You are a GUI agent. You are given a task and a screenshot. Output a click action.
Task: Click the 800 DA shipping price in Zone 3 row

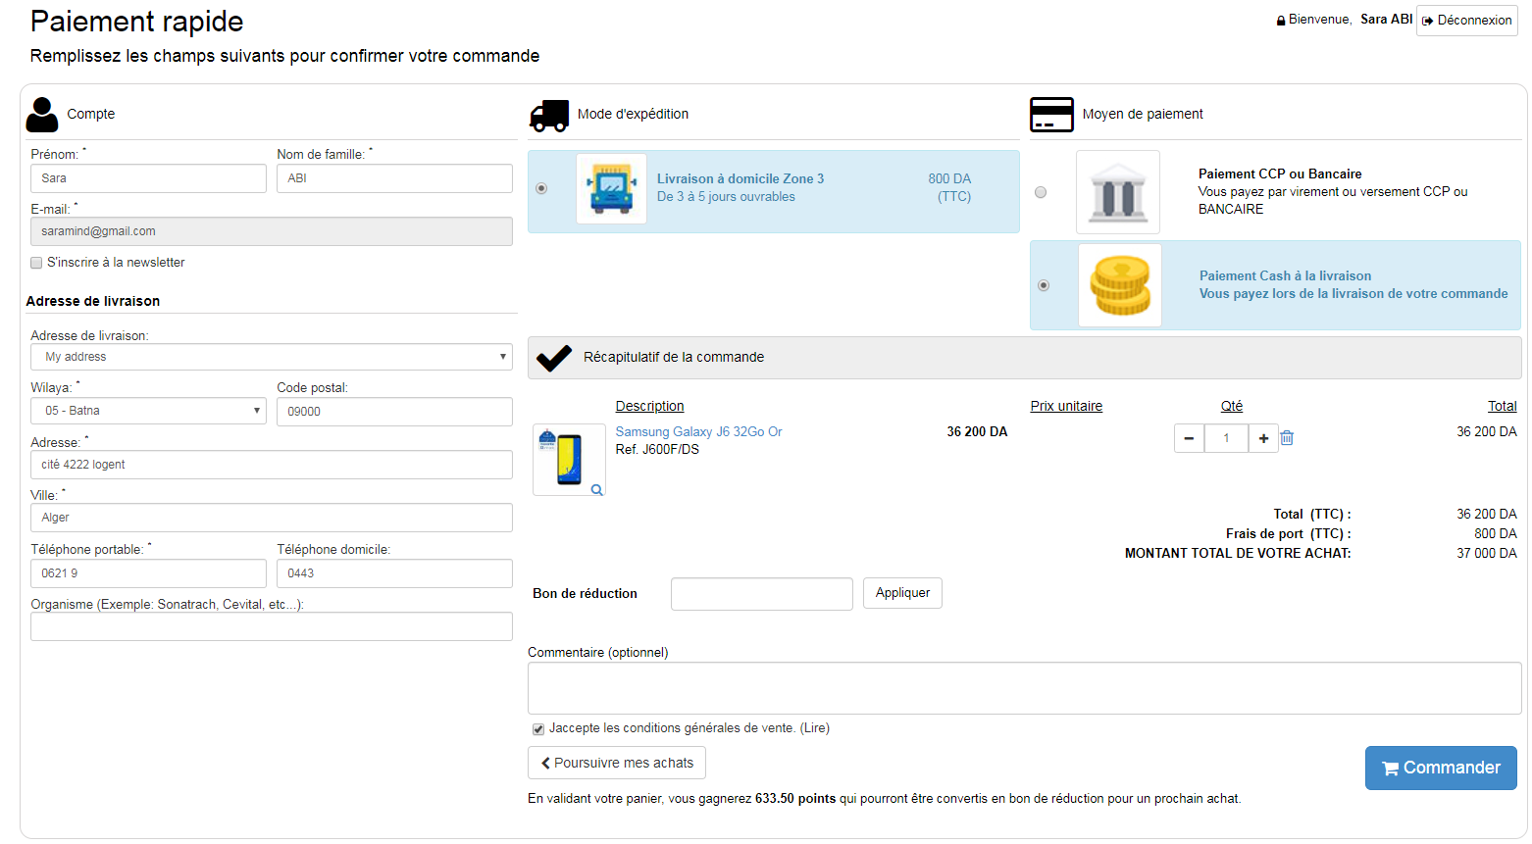tap(949, 179)
